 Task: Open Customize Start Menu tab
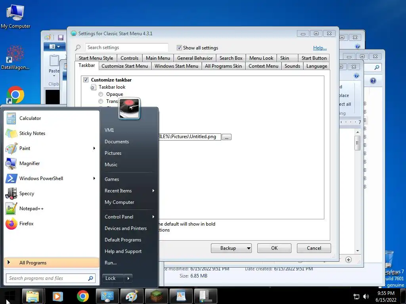point(125,66)
